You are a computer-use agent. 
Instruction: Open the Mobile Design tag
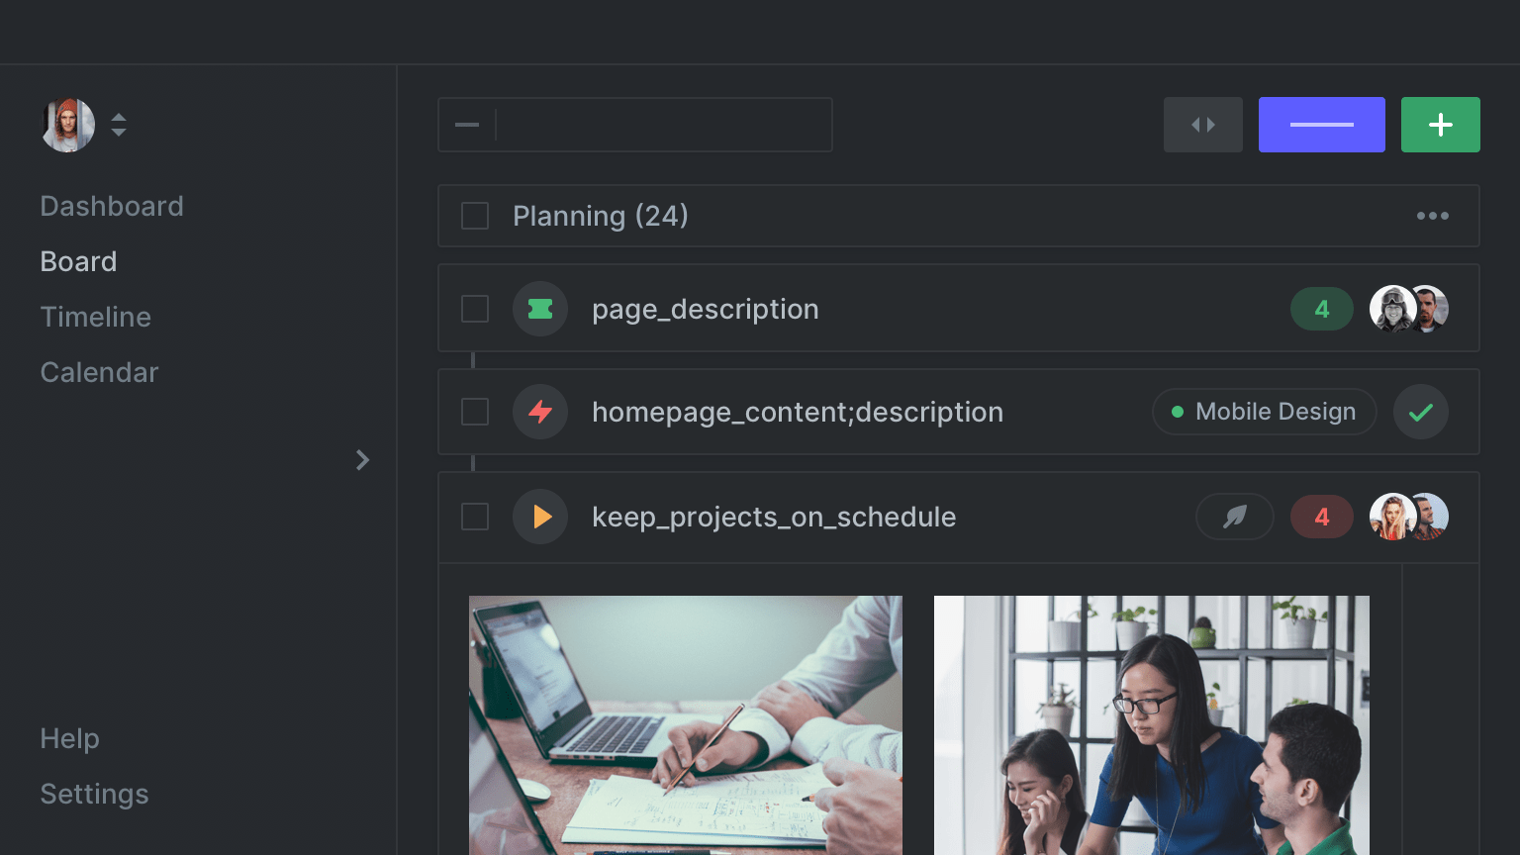(x=1264, y=412)
